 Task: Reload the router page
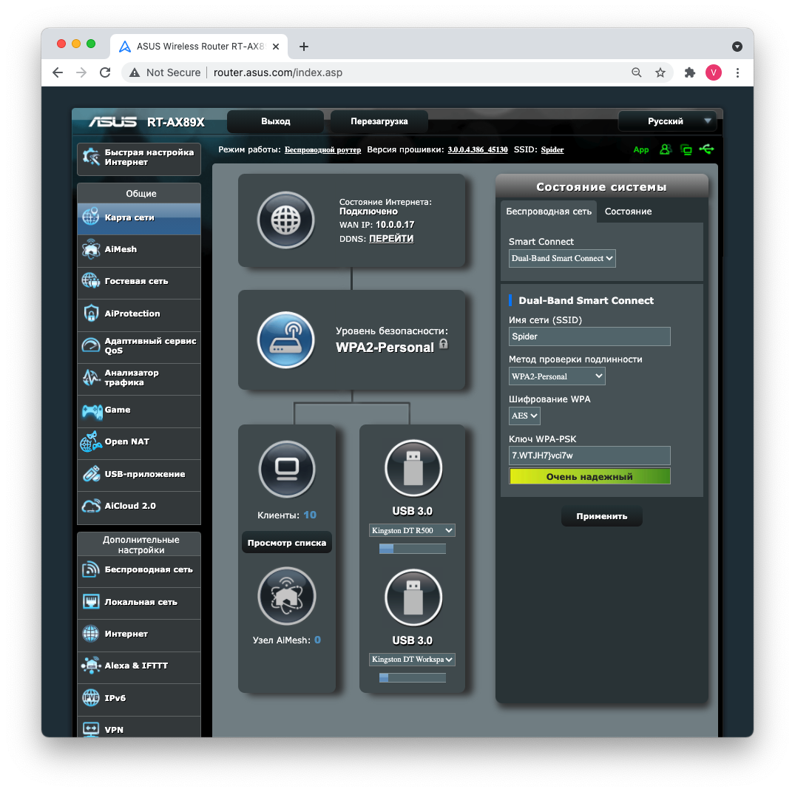coord(105,72)
